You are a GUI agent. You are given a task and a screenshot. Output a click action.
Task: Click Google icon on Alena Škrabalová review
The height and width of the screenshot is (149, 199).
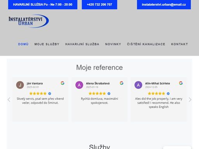[122, 83]
